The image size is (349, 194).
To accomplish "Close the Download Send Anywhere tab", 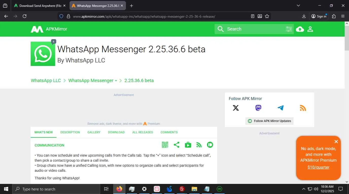I will [x=64, y=6].
